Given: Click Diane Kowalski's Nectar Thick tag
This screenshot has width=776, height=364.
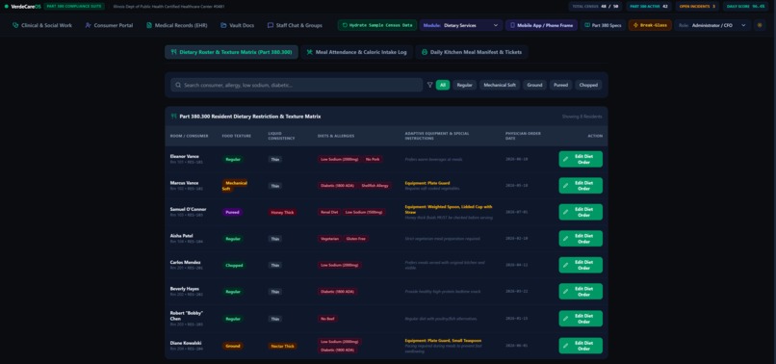Looking at the screenshot, I should [x=283, y=346].
